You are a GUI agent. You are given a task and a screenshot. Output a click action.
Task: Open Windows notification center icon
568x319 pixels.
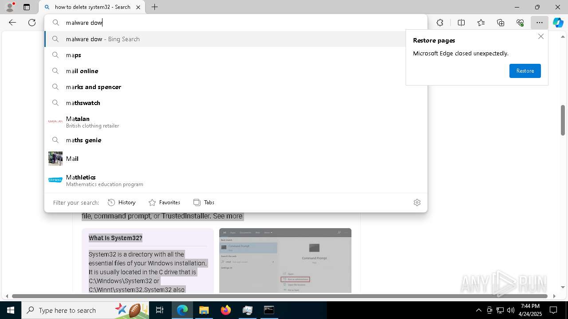[x=553, y=310]
